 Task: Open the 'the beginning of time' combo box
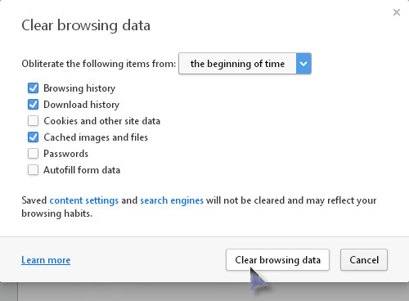tap(245, 64)
